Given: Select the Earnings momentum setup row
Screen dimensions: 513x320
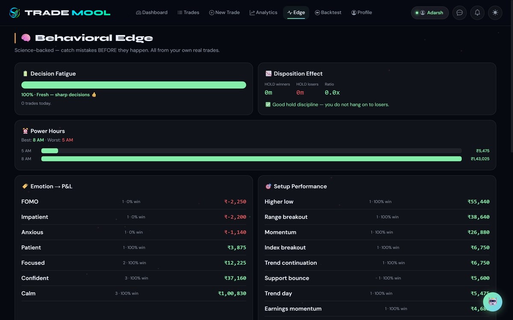Looking at the screenshot, I should [377, 309].
